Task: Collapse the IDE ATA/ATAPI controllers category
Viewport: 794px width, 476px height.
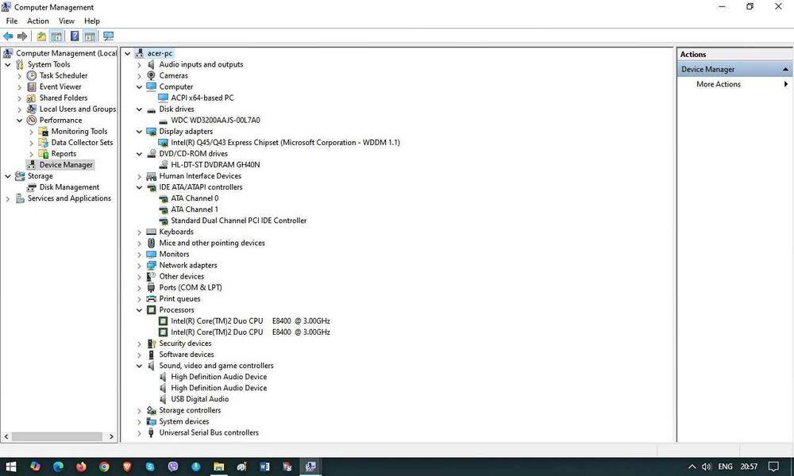Action: pyautogui.click(x=139, y=187)
